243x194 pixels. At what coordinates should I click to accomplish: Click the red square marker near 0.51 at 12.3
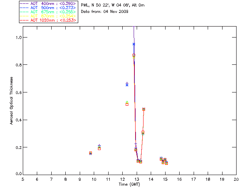click(127, 105)
